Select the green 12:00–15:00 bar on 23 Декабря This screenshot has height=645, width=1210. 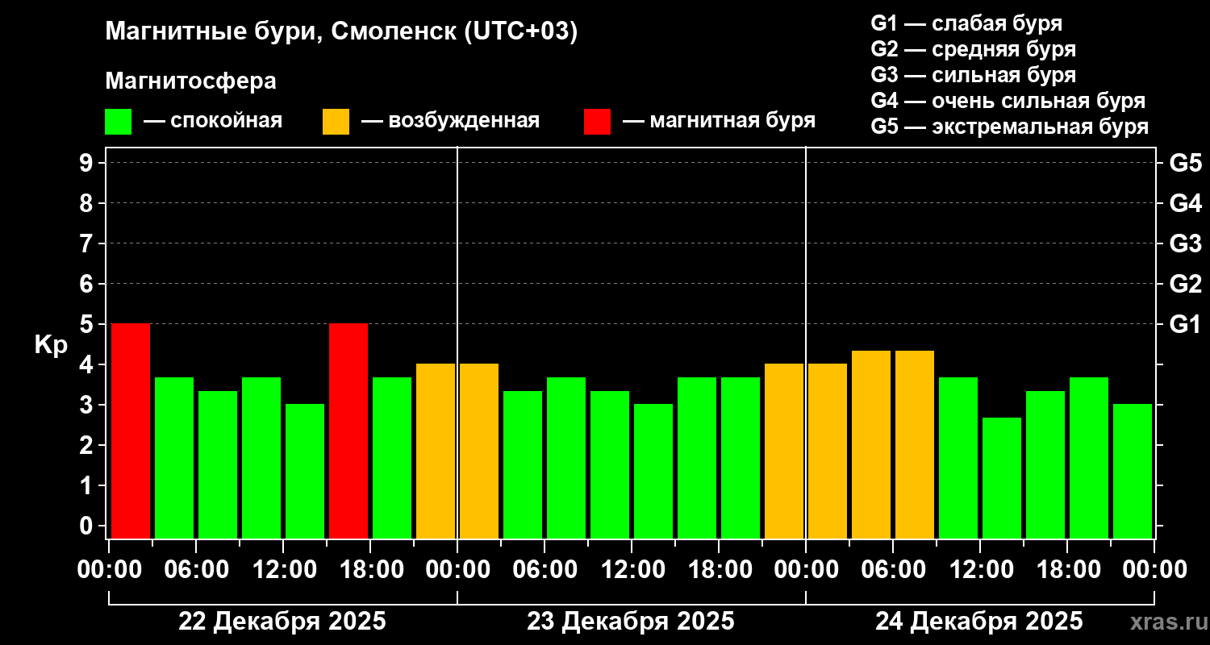point(653,471)
